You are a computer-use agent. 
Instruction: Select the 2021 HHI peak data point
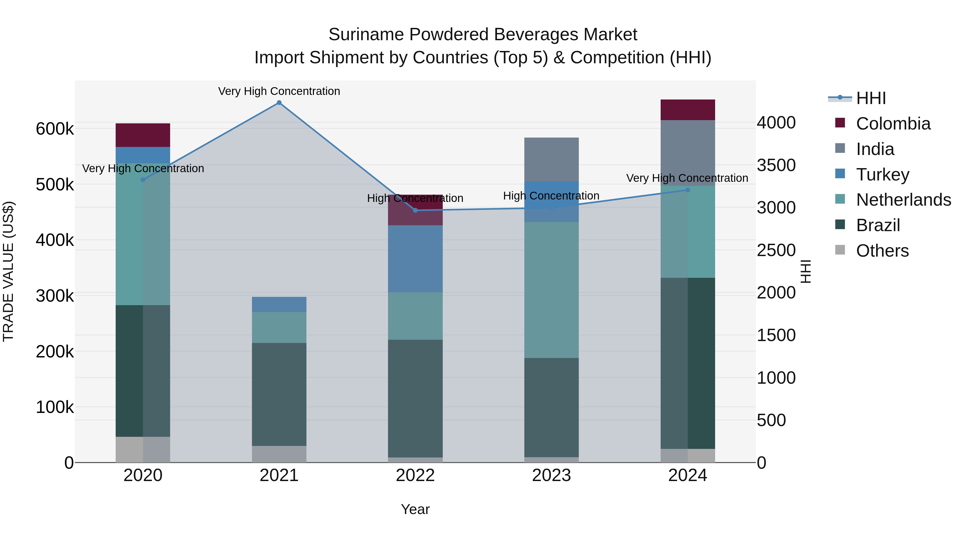tap(279, 103)
